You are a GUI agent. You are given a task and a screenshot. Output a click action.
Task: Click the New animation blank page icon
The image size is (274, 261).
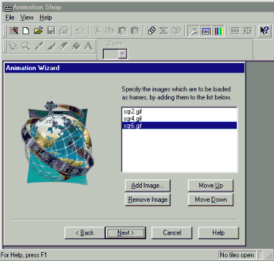pos(26,31)
